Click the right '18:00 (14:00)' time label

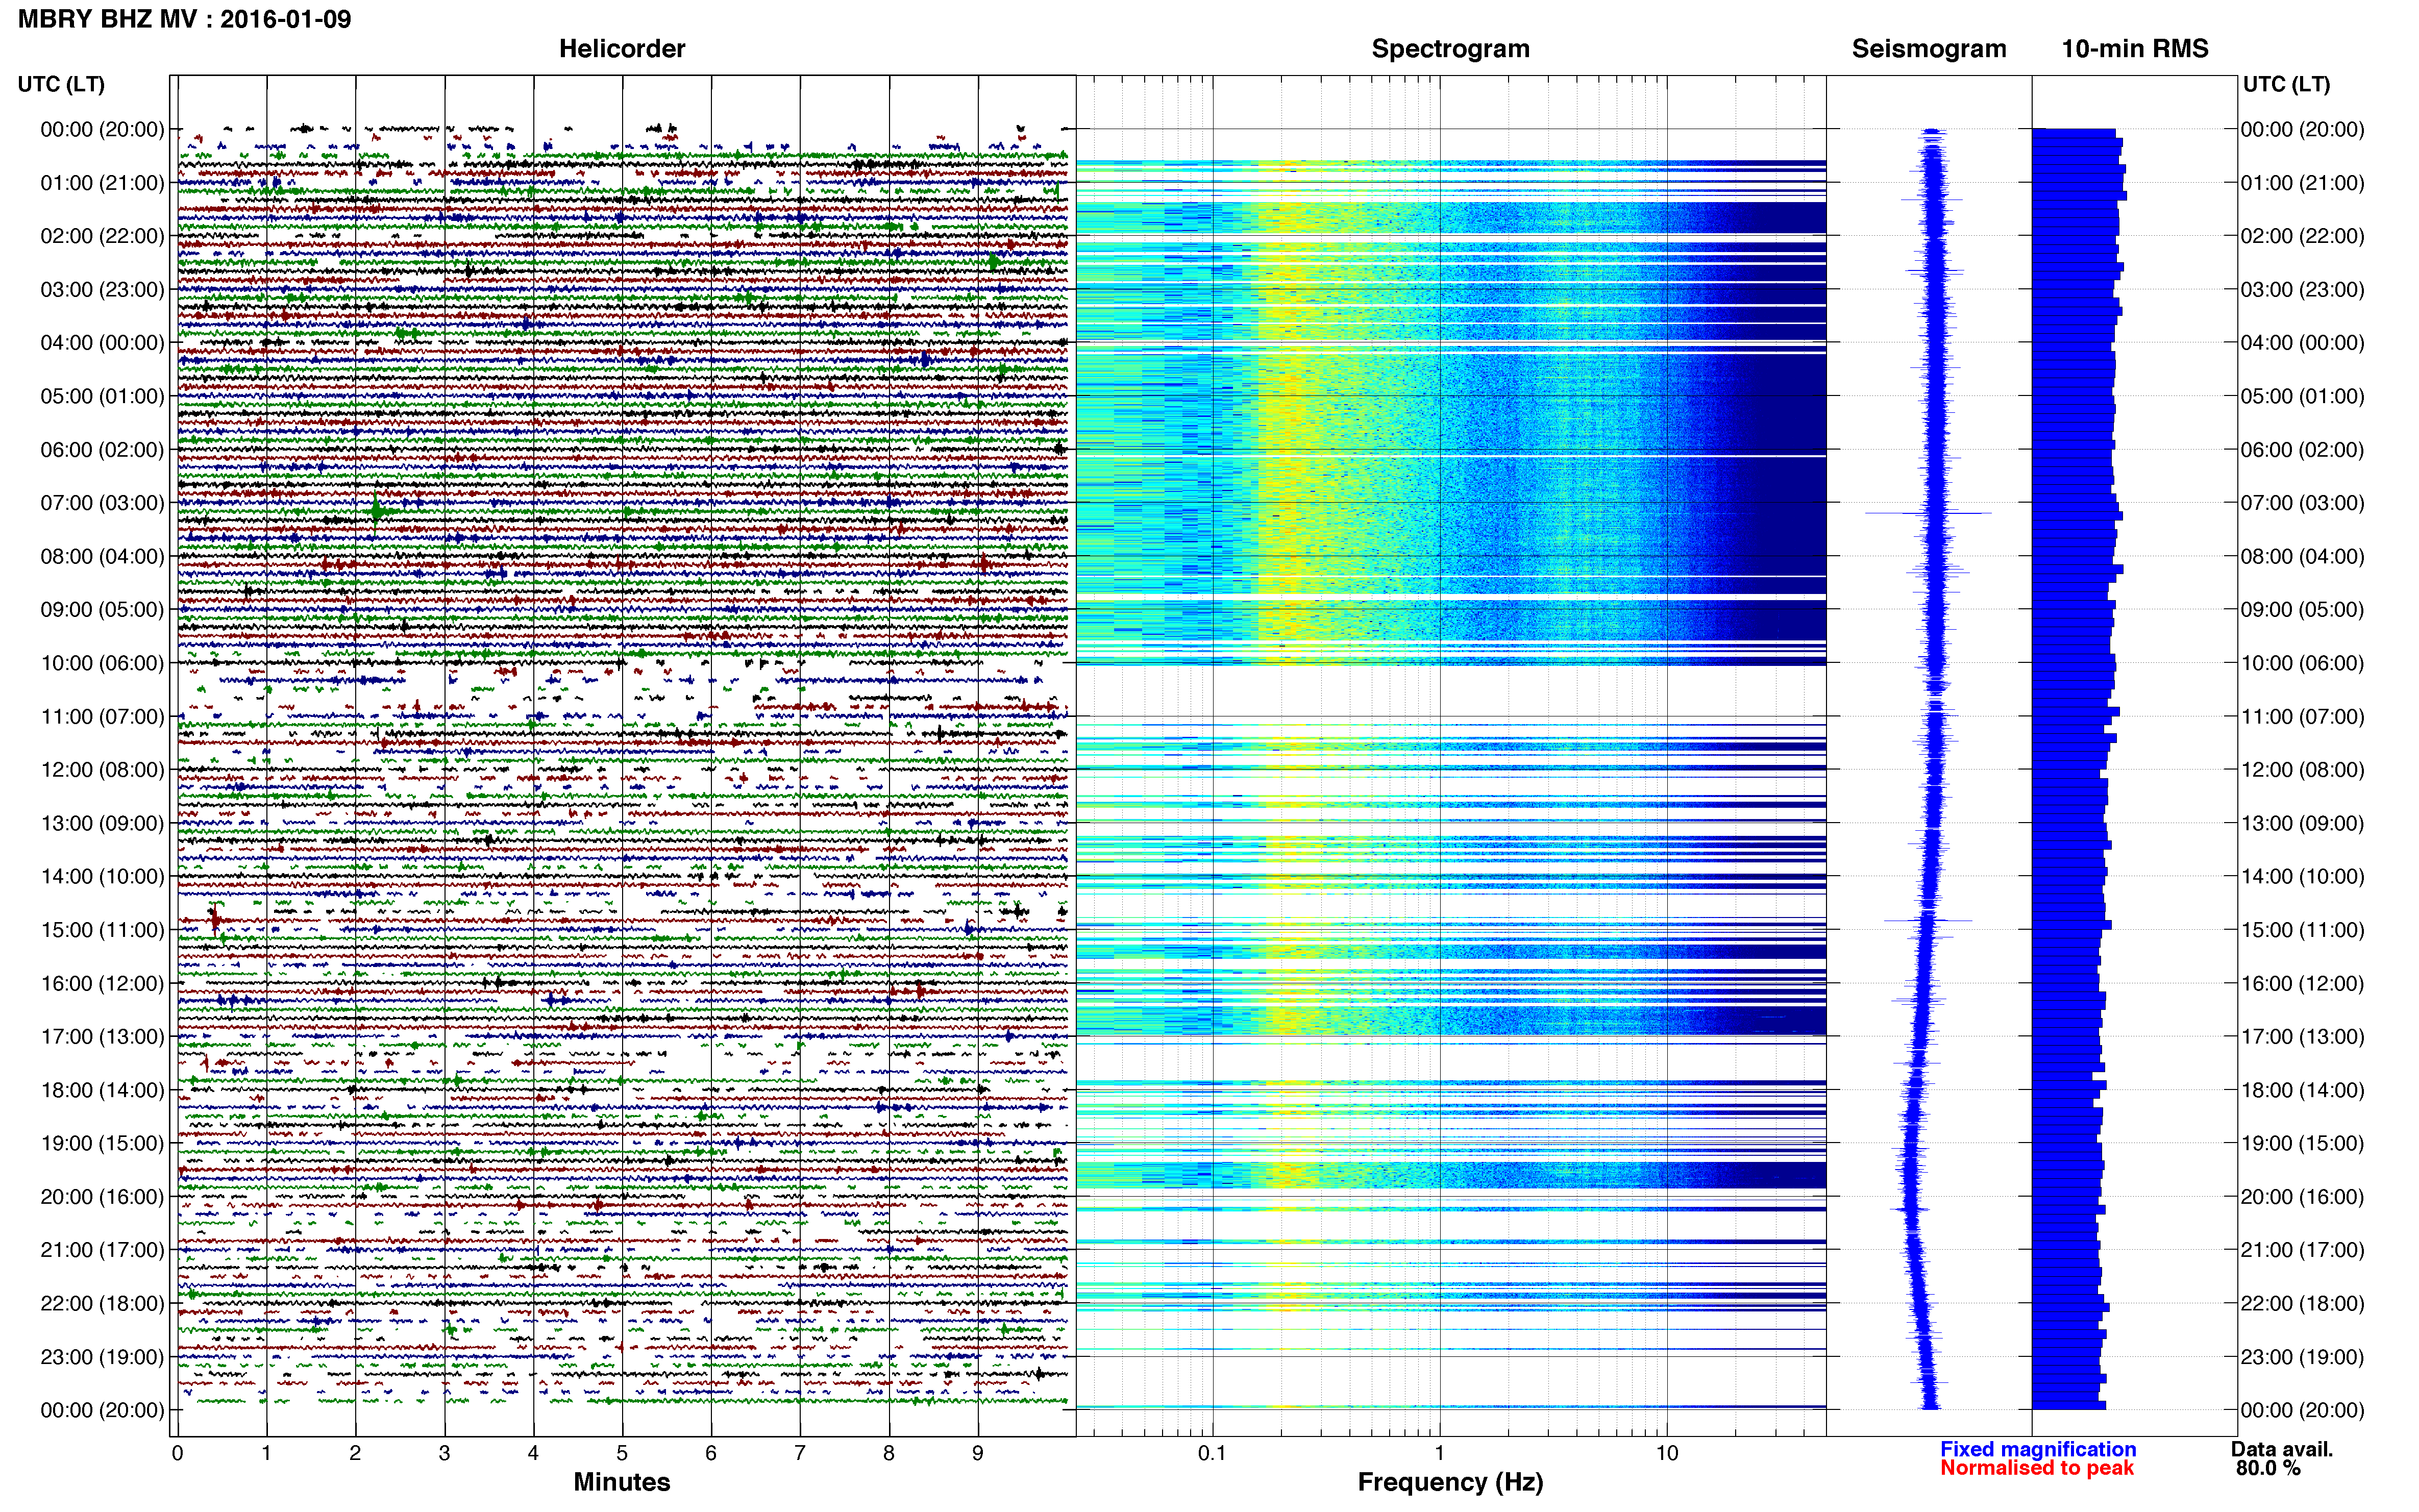click(x=2302, y=1090)
